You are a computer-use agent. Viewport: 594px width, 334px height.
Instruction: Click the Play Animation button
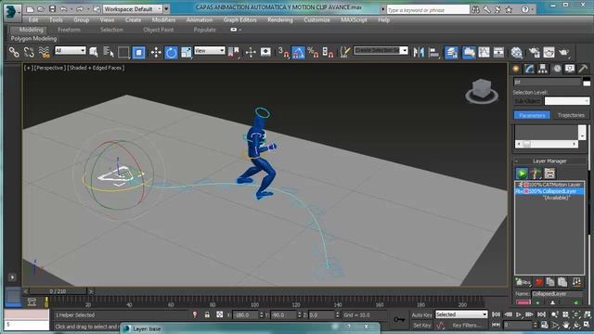(519, 315)
